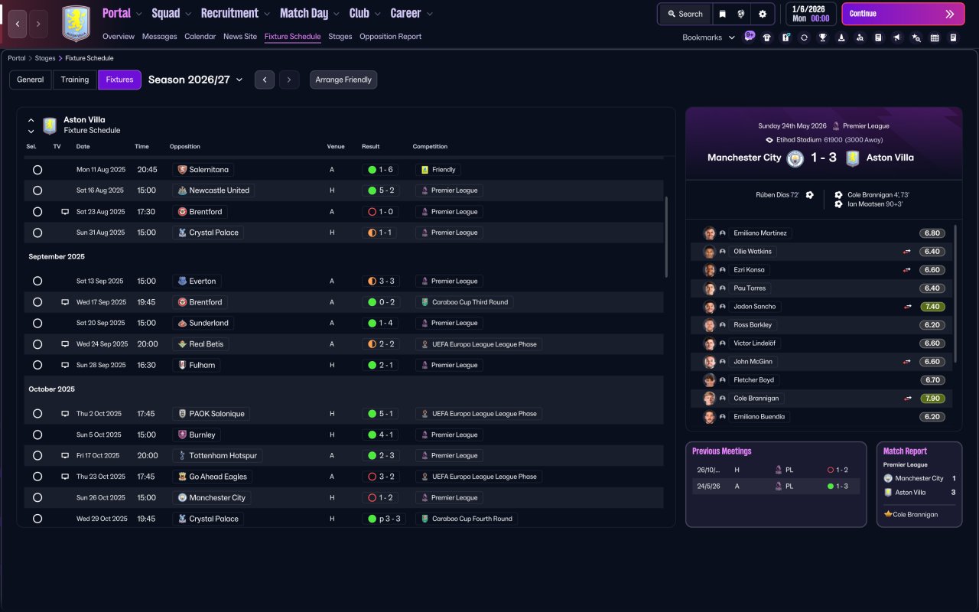The height and width of the screenshot is (612, 979).
Task: Open the Opposition Report tab
Action: [390, 37]
